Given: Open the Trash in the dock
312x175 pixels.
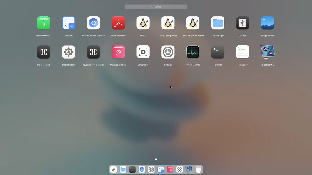Looking at the screenshot, I should tap(198, 170).
